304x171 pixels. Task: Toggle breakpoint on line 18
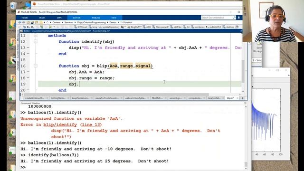(x=28, y=78)
